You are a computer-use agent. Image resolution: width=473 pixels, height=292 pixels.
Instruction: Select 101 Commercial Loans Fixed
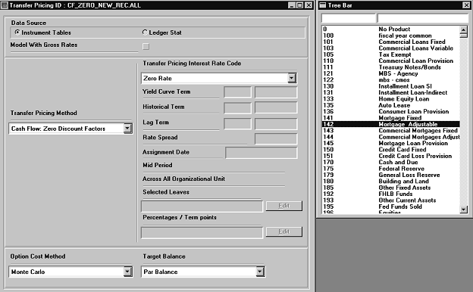click(391, 42)
